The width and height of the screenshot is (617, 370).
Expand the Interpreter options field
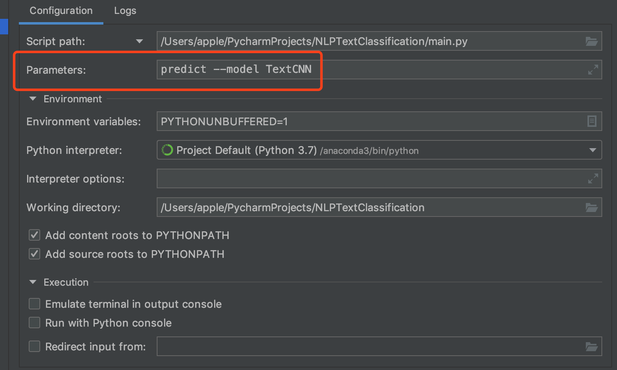[593, 178]
